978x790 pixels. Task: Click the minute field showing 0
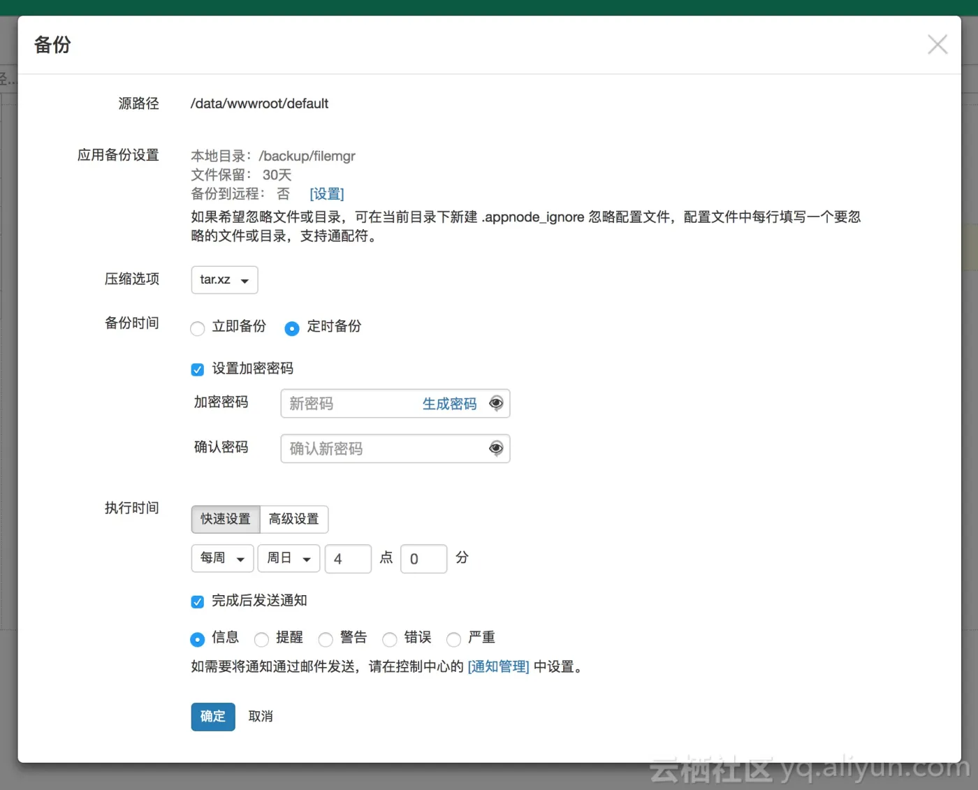[x=423, y=559]
